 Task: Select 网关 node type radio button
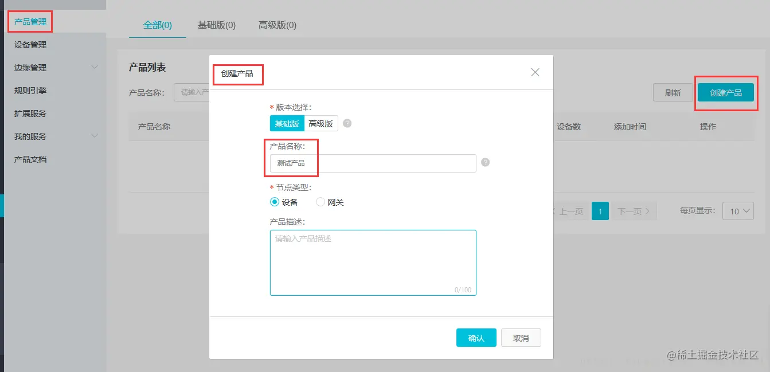tap(320, 202)
